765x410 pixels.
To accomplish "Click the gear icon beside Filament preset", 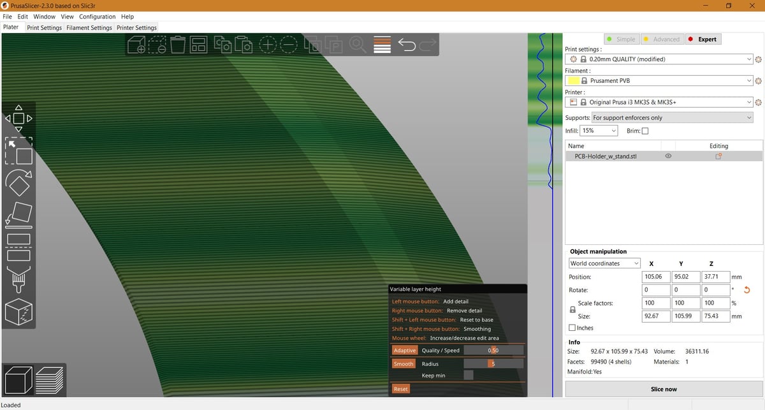I will click(759, 81).
